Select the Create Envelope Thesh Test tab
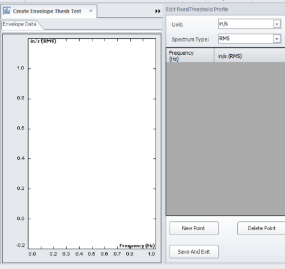Viewport: 285px width, 269px height. 47,11
